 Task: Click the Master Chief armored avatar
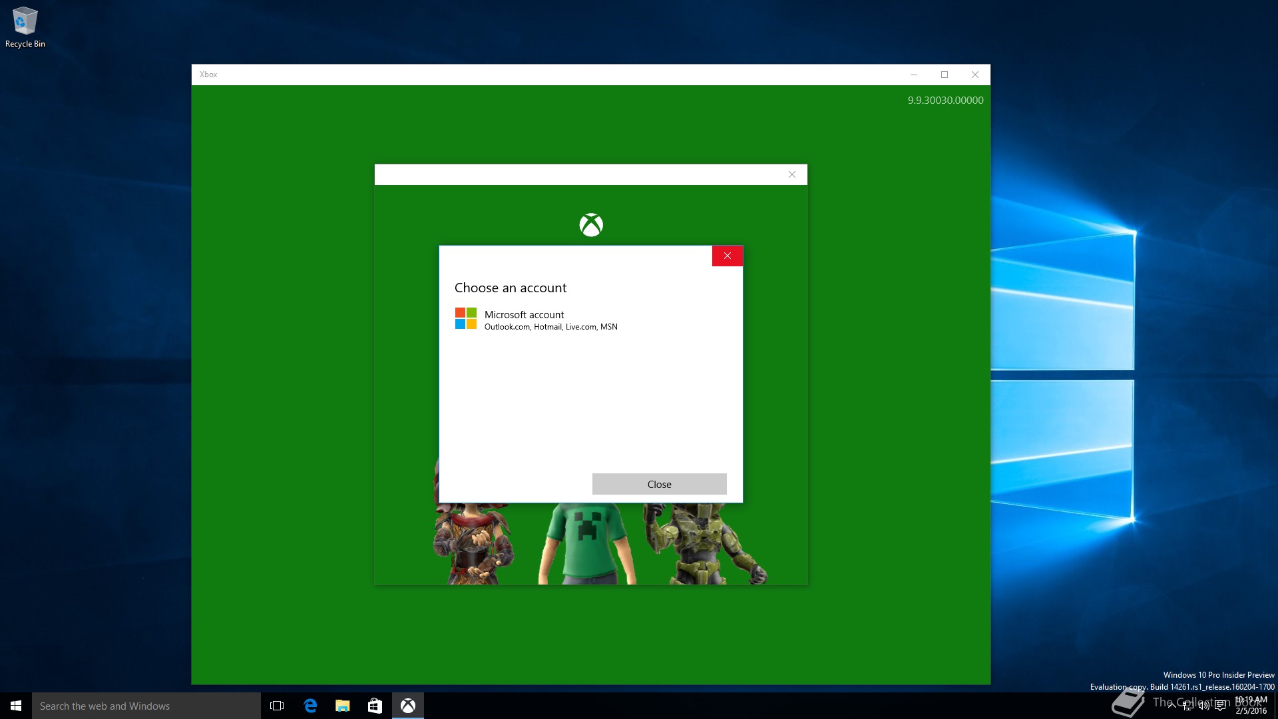coord(704,543)
